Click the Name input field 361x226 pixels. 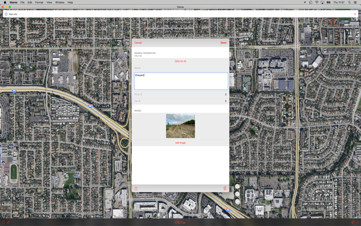tap(181, 68)
